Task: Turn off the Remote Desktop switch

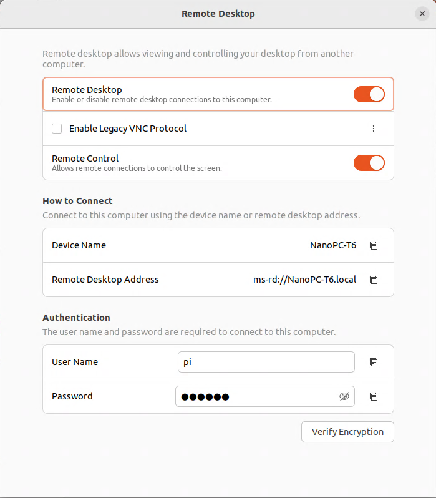Action: 369,94
